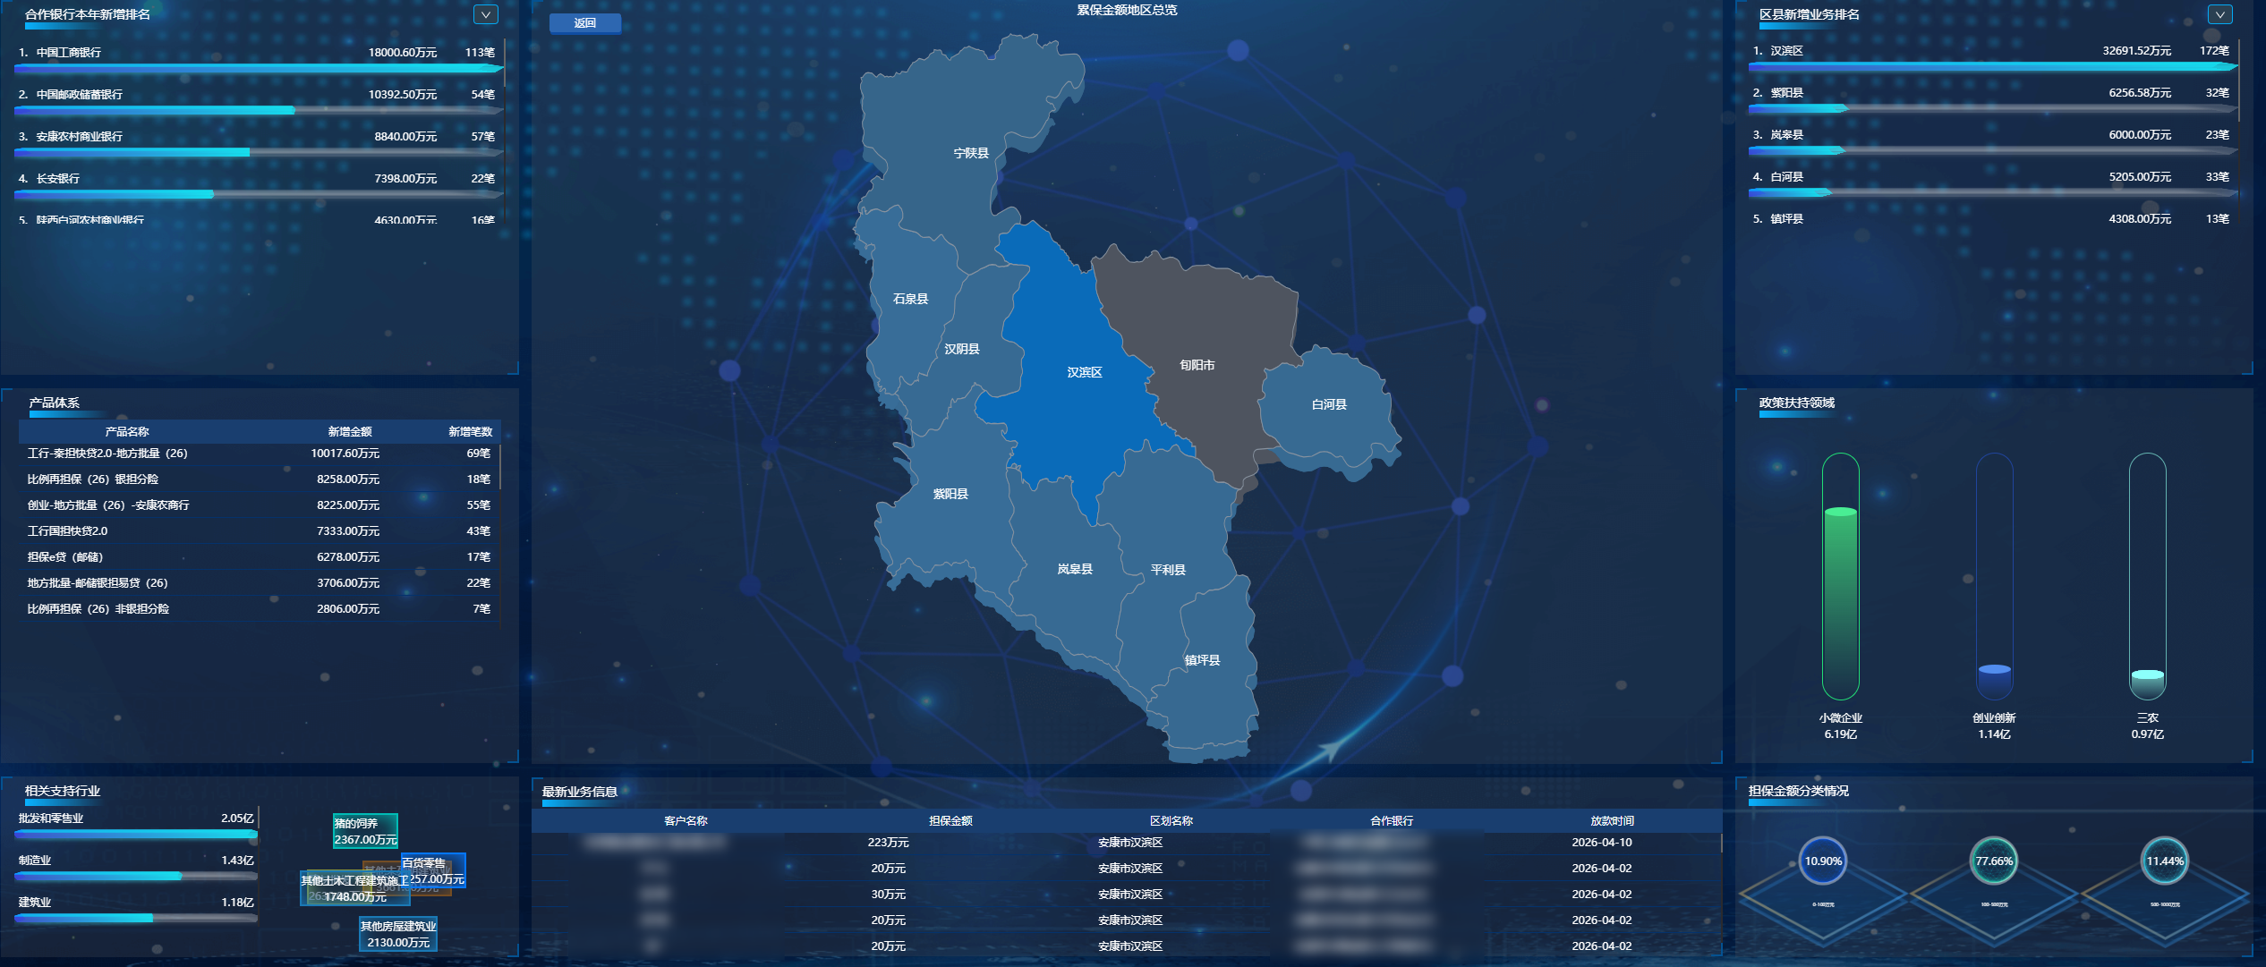Expand 合作银行本年新增排名 dropdown arrow
The image size is (2266, 967).
coord(485,14)
